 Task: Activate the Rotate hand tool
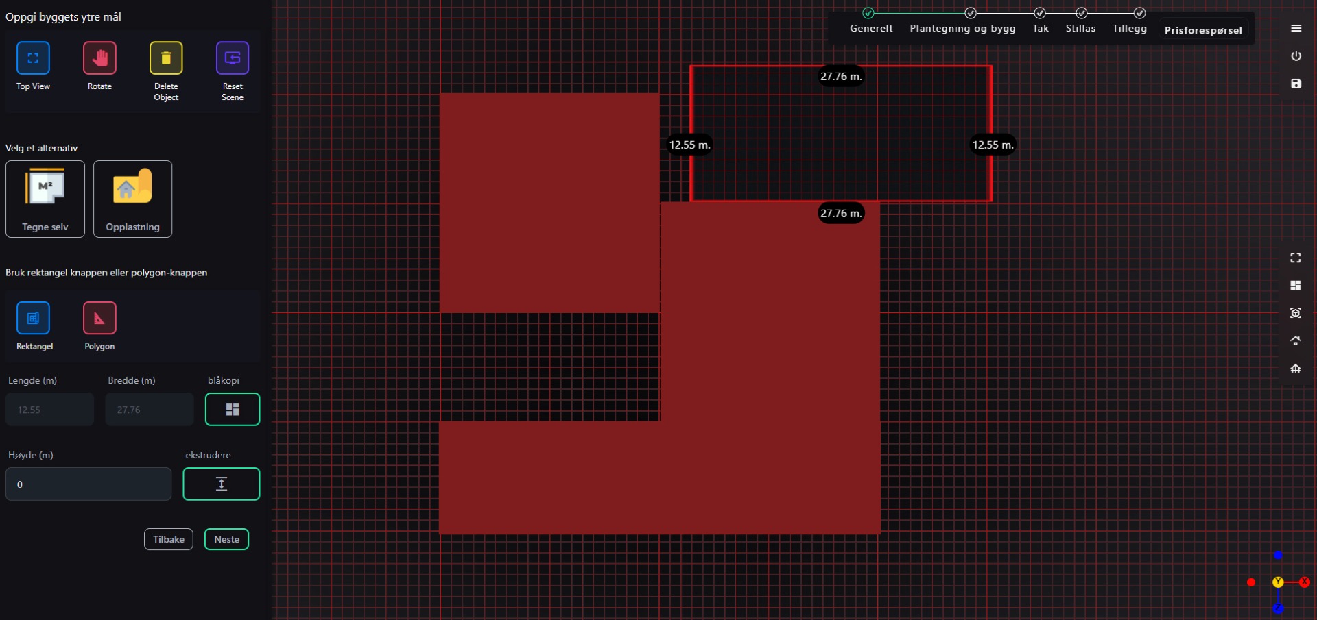tap(99, 58)
